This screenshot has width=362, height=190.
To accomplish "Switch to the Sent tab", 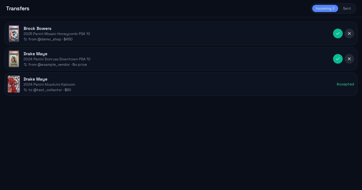I will point(347,8).
